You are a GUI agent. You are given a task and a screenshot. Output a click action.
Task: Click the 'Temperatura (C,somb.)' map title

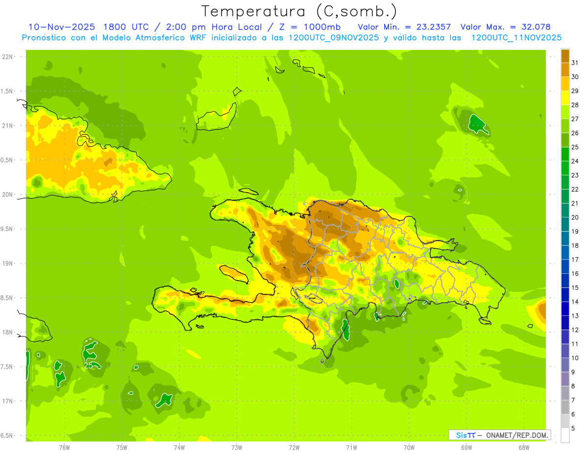click(299, 11)
